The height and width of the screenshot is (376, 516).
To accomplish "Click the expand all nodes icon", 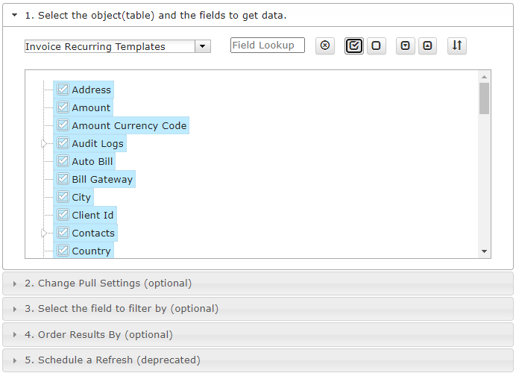I will 405,46.
